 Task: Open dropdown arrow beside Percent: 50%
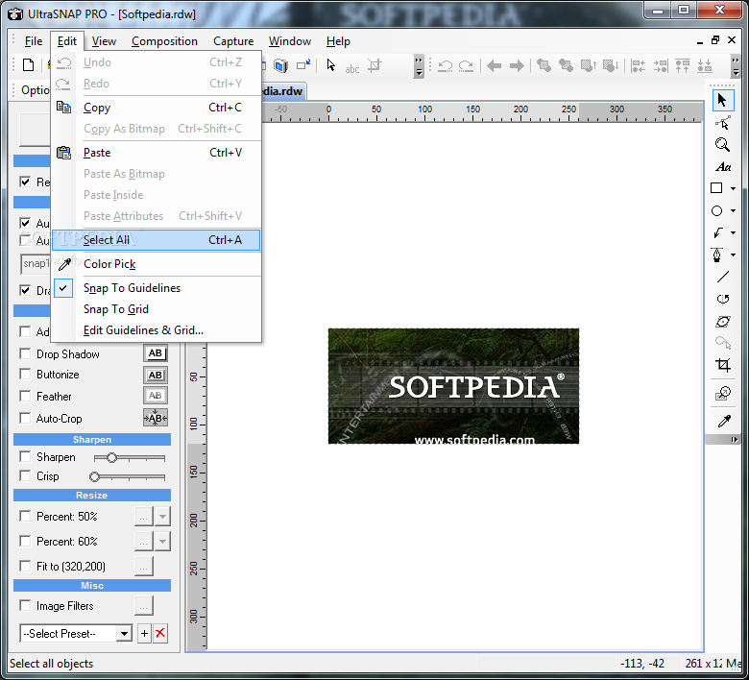(163, 517)
